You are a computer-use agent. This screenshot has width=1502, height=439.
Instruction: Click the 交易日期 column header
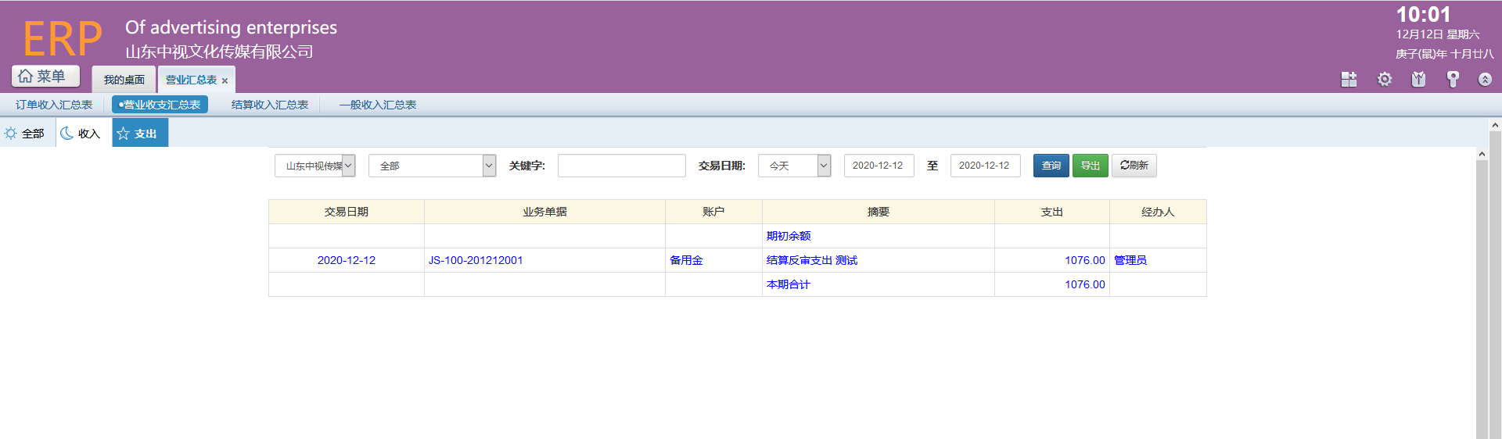(x=347, y=212)
